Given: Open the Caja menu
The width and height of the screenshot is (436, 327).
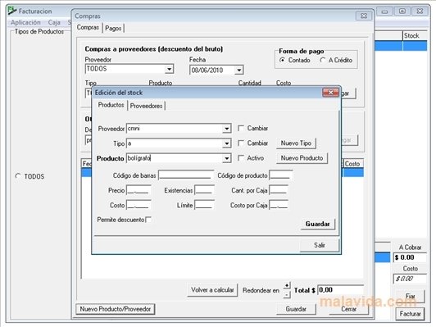Looking at the screenshot, I should [54, 22].
